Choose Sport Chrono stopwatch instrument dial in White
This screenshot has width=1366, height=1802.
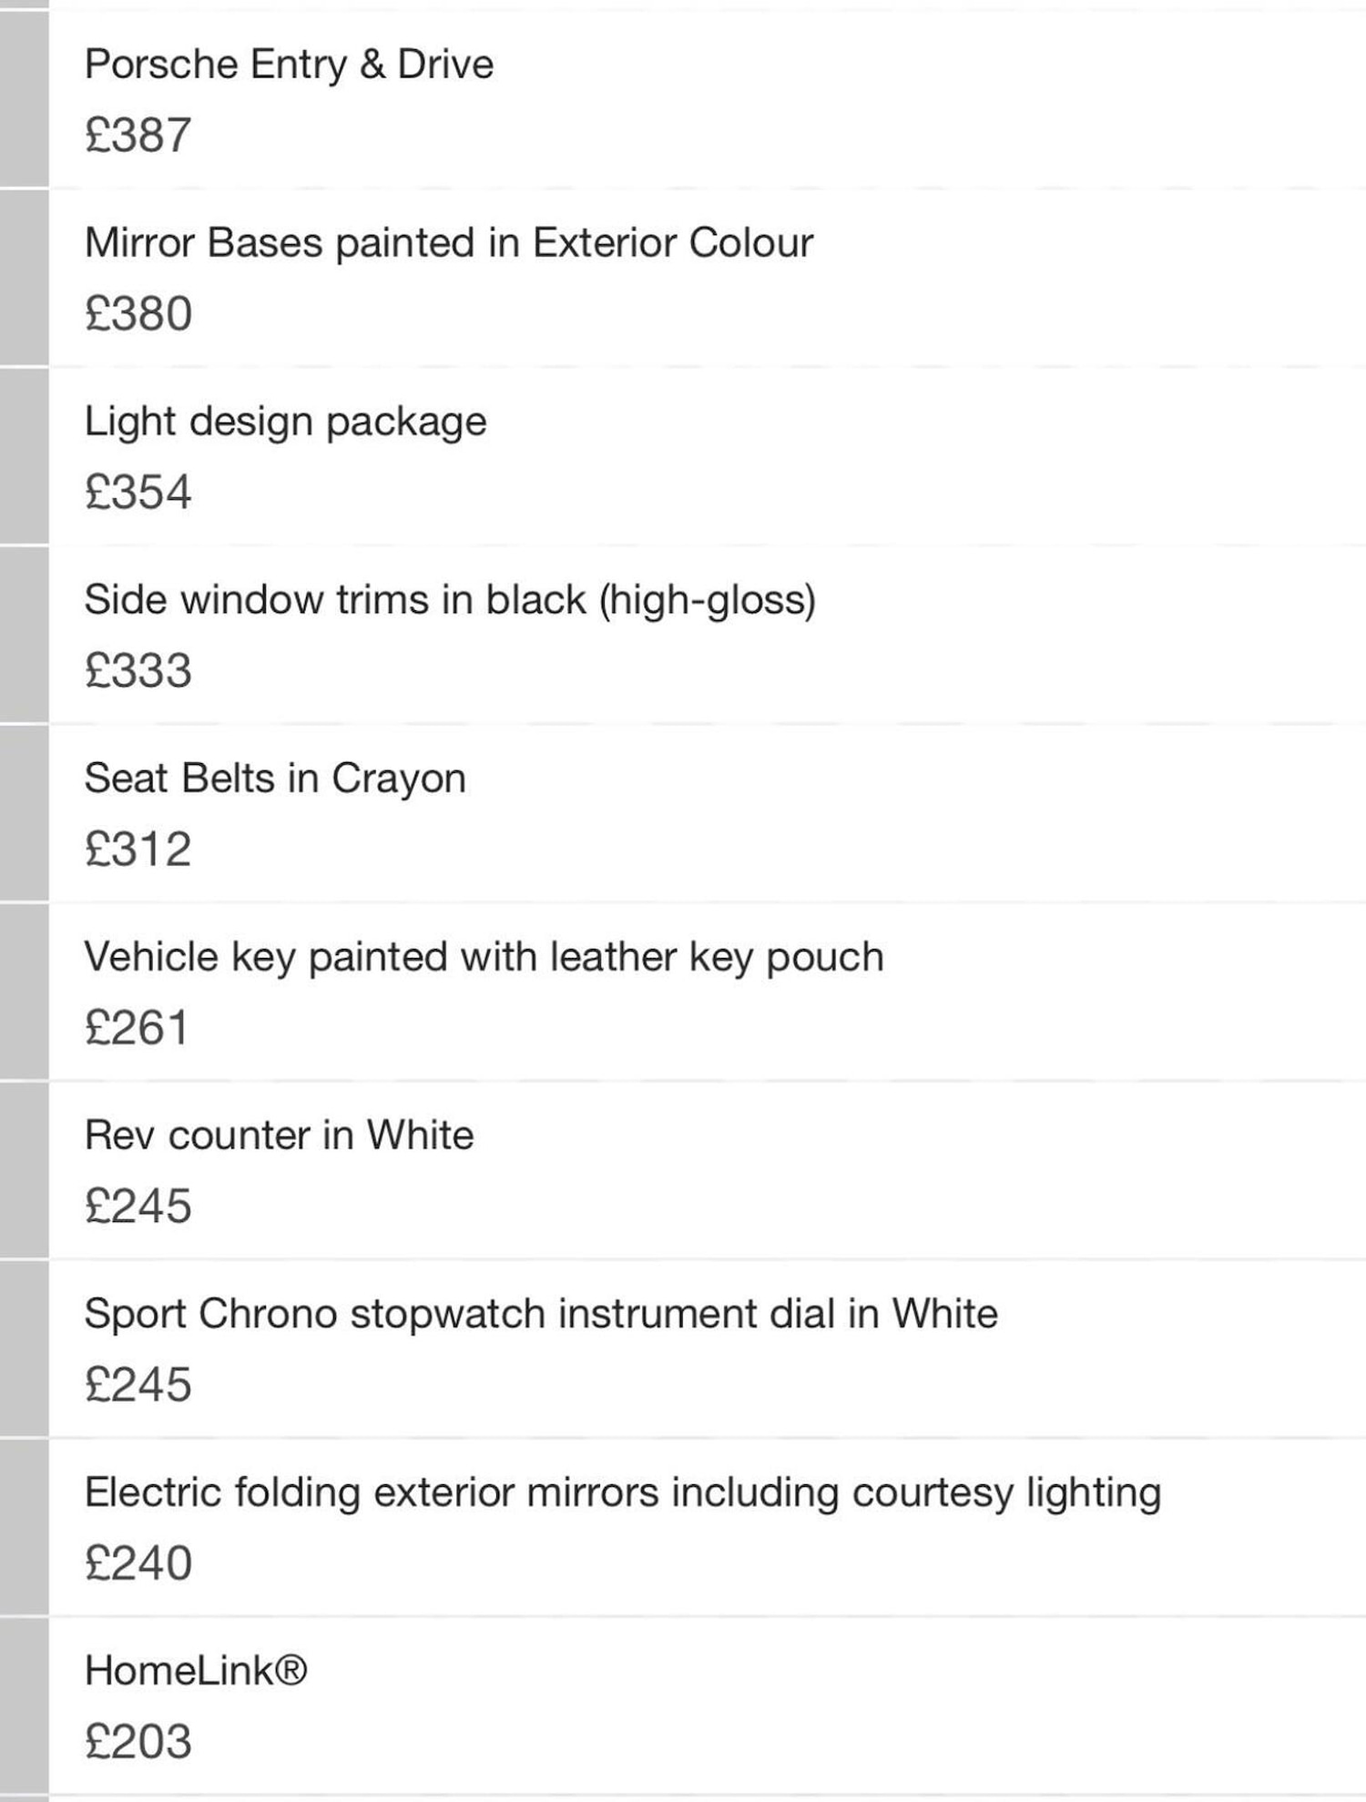pos(541,1314)
